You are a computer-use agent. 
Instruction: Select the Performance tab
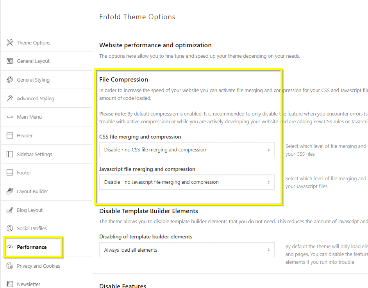tap(46, 247)
